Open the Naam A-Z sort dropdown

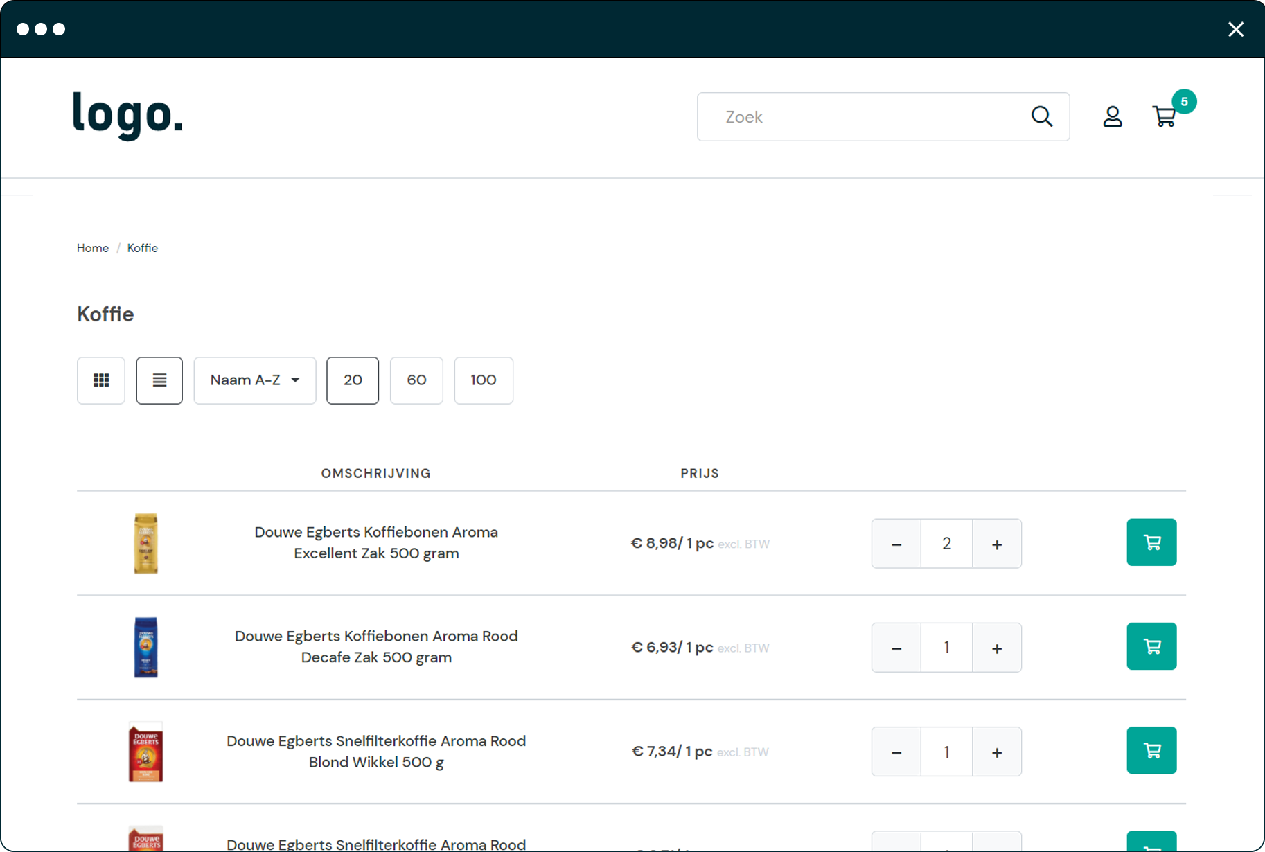pyautogui.click(x=255, y=380)
